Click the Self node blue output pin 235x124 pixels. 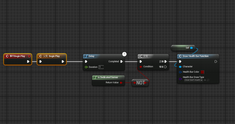[191, 48]
